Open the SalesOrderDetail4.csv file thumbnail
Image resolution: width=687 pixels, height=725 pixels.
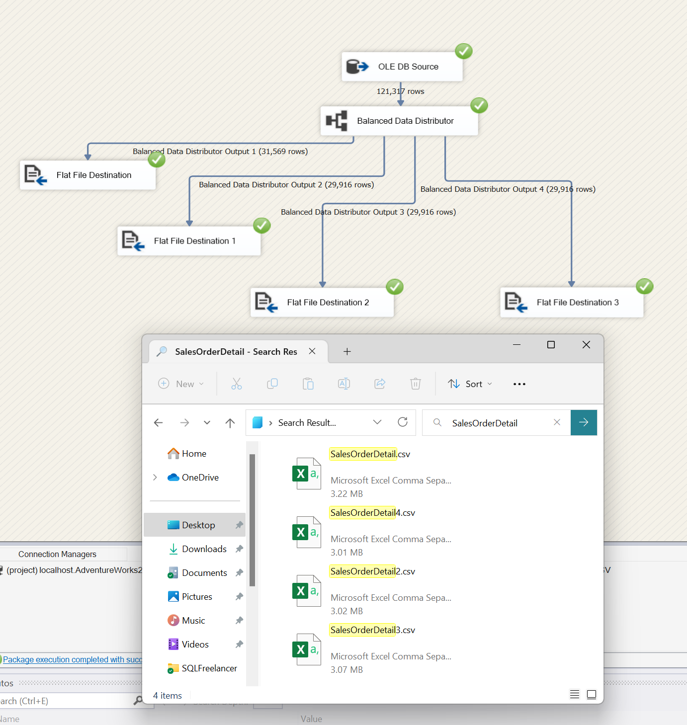click(306, 532)
